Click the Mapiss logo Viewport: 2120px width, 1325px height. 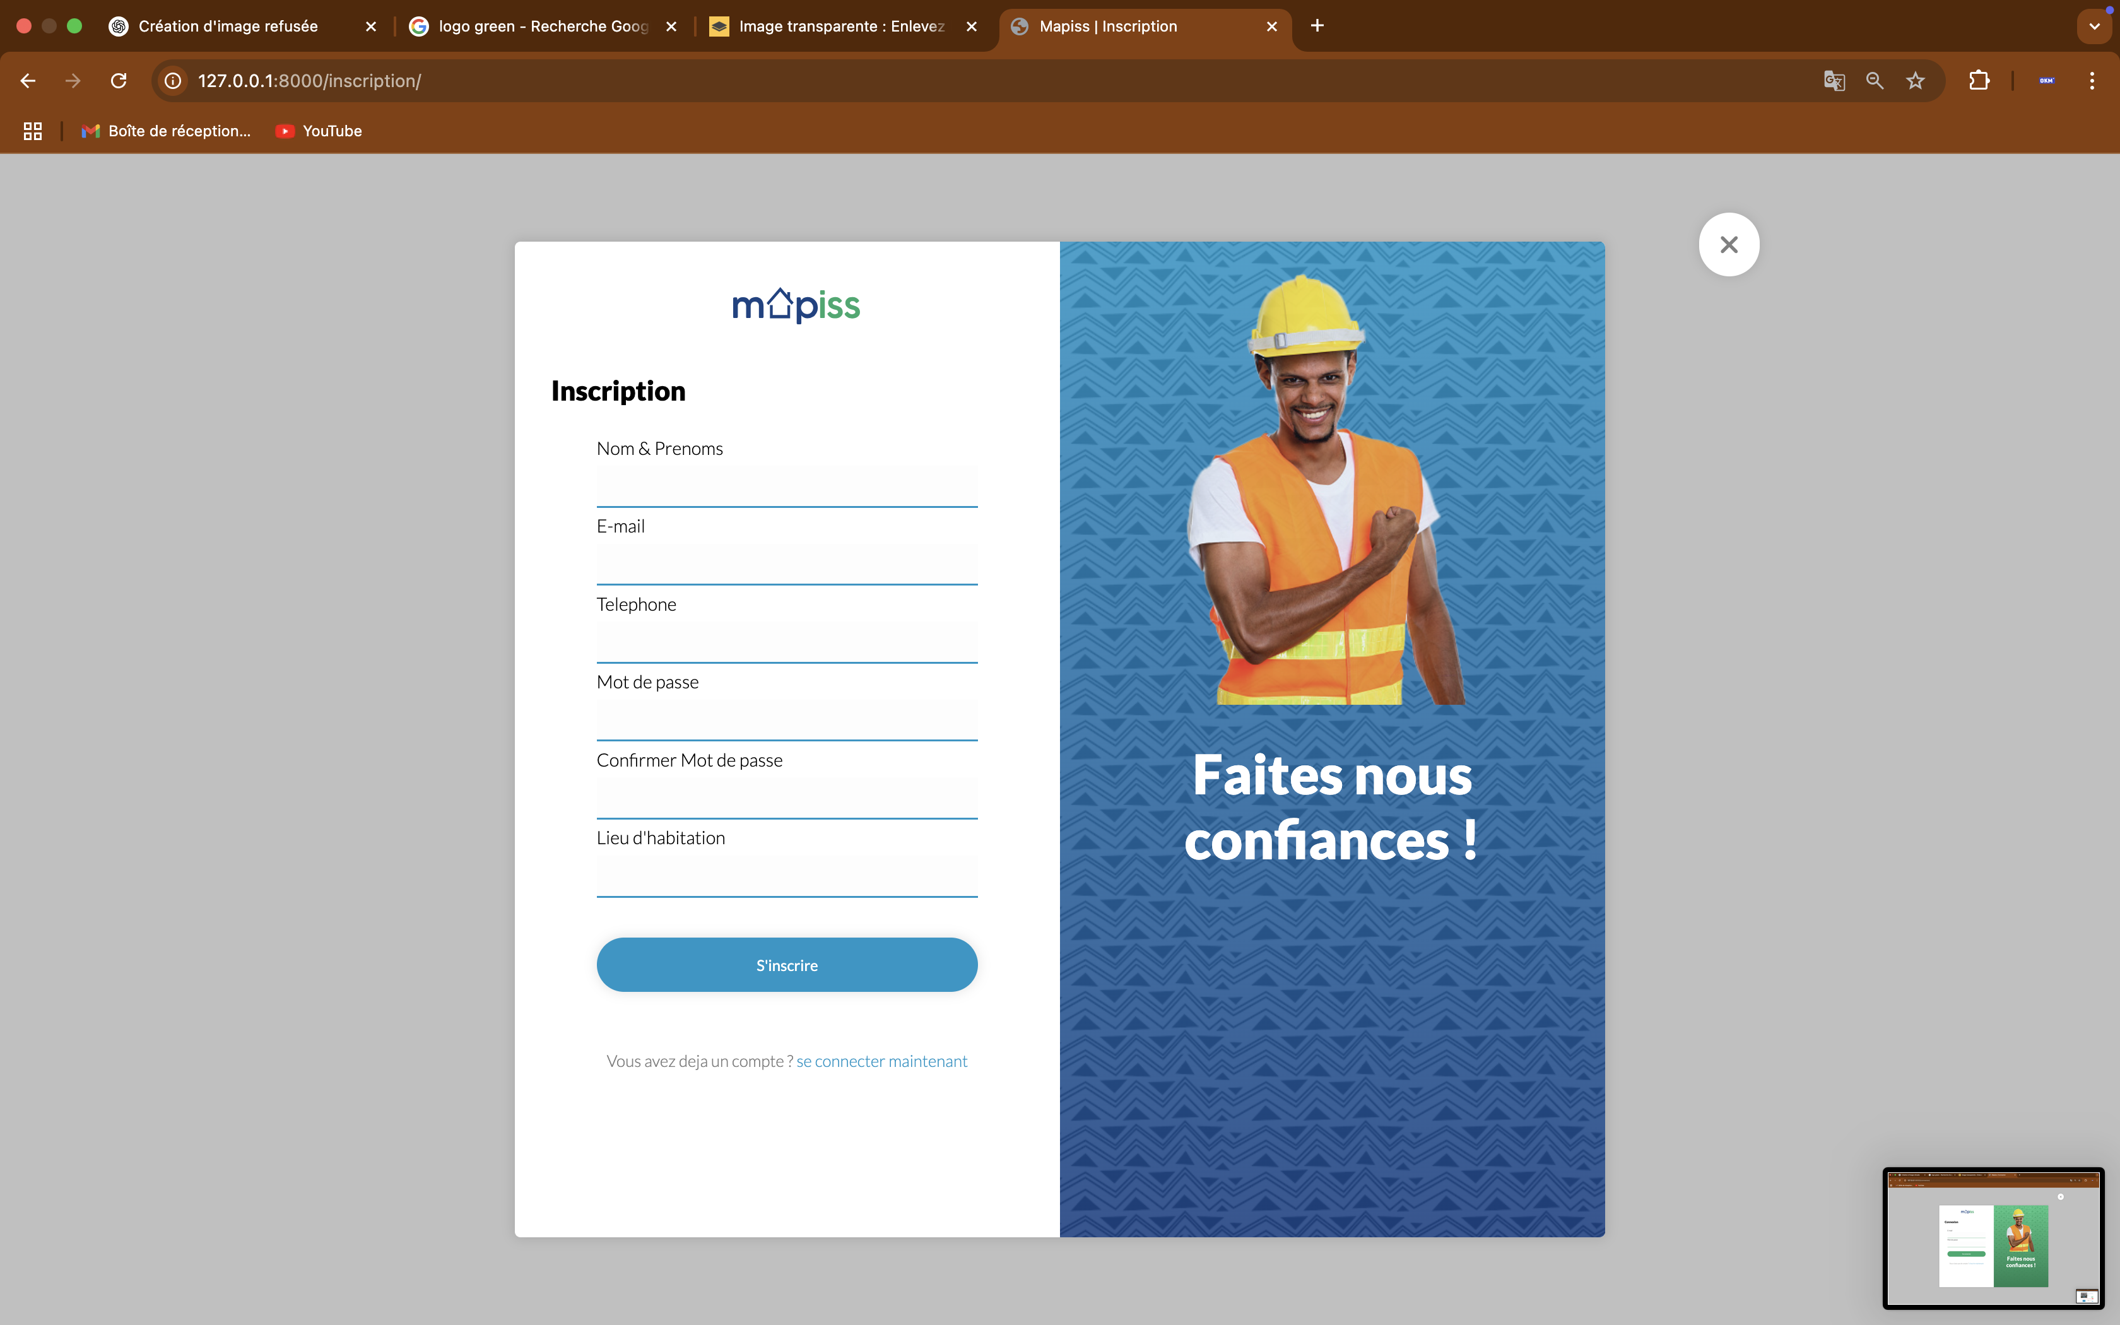click(796, 305)
